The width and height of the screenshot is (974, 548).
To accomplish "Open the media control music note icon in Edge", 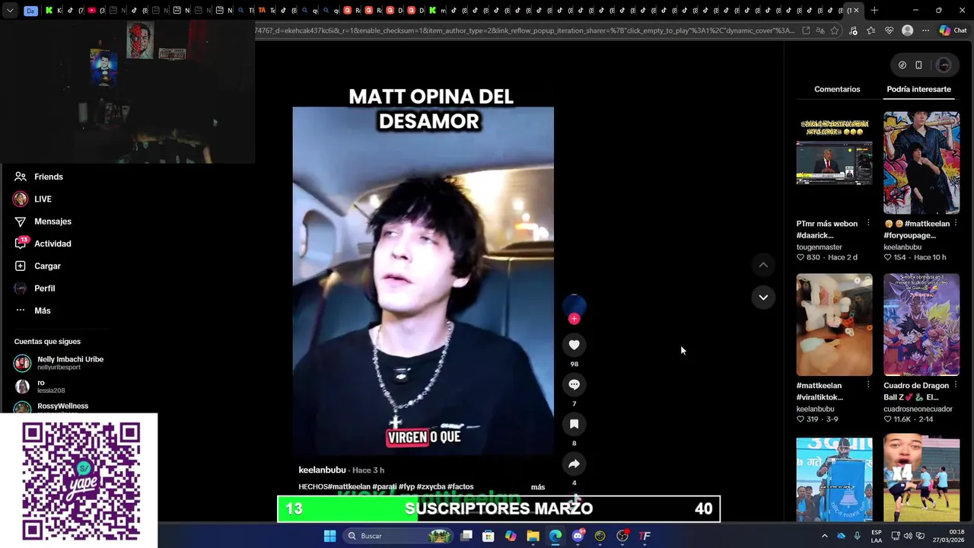I will 853,30.
